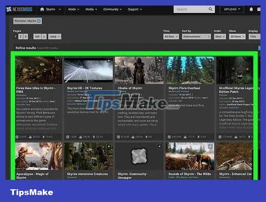Image resolution: width=266 pixels, height=202 pixels.
Task: Open the Display Tiles dropdown
Action: [x=254, y=37]
